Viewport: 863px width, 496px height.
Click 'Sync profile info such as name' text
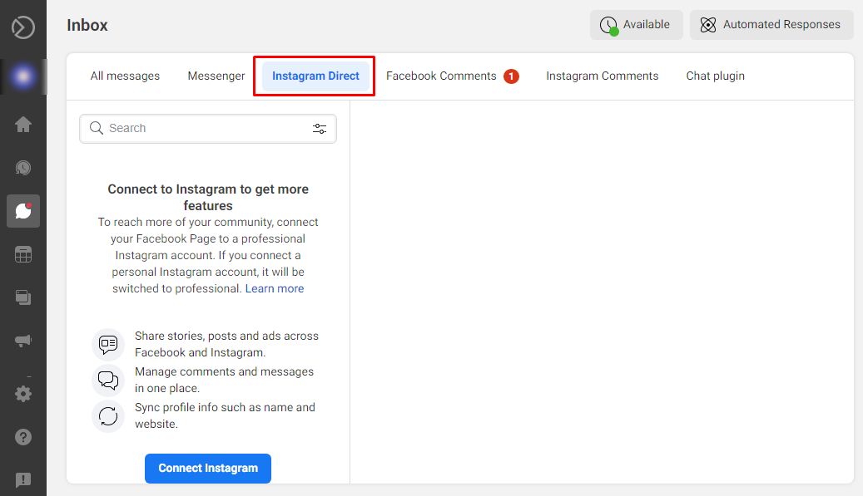(x=225, y=407)
